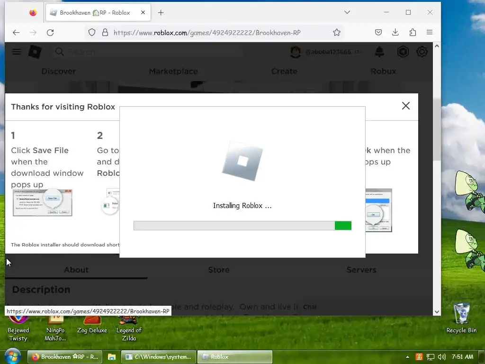Viewport: 485px width, 364px height.
Task: Click the volume speaker tray icon
Action: click(442, 357)
